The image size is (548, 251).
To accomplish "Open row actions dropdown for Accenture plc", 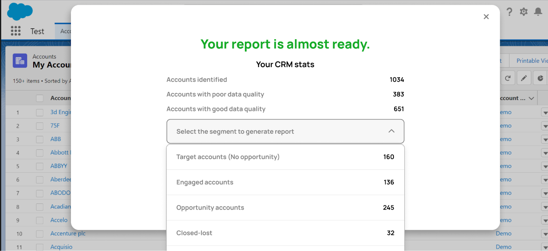I will point(545,234).
